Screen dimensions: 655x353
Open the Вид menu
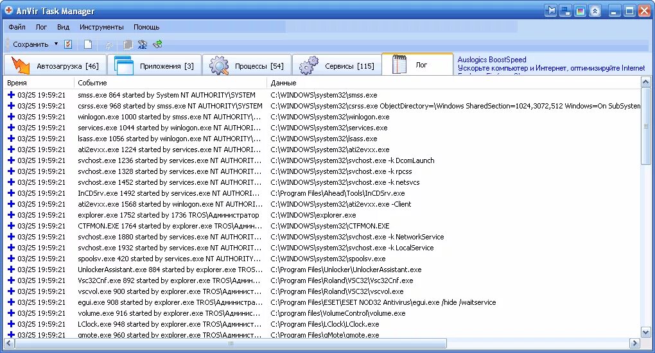click(63, 27)
